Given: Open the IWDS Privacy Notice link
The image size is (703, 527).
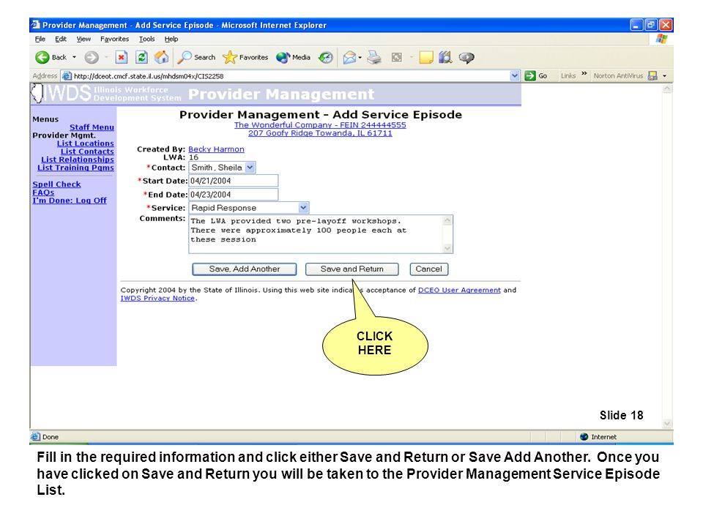Looking at the screenshot, I should tap(157, 298).
